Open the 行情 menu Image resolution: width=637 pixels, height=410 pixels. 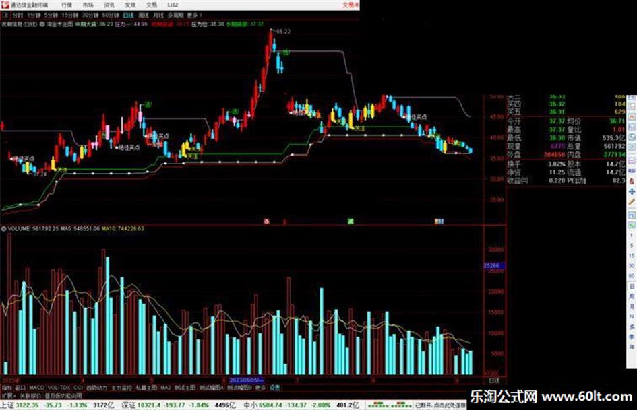[x=67, y=5]
